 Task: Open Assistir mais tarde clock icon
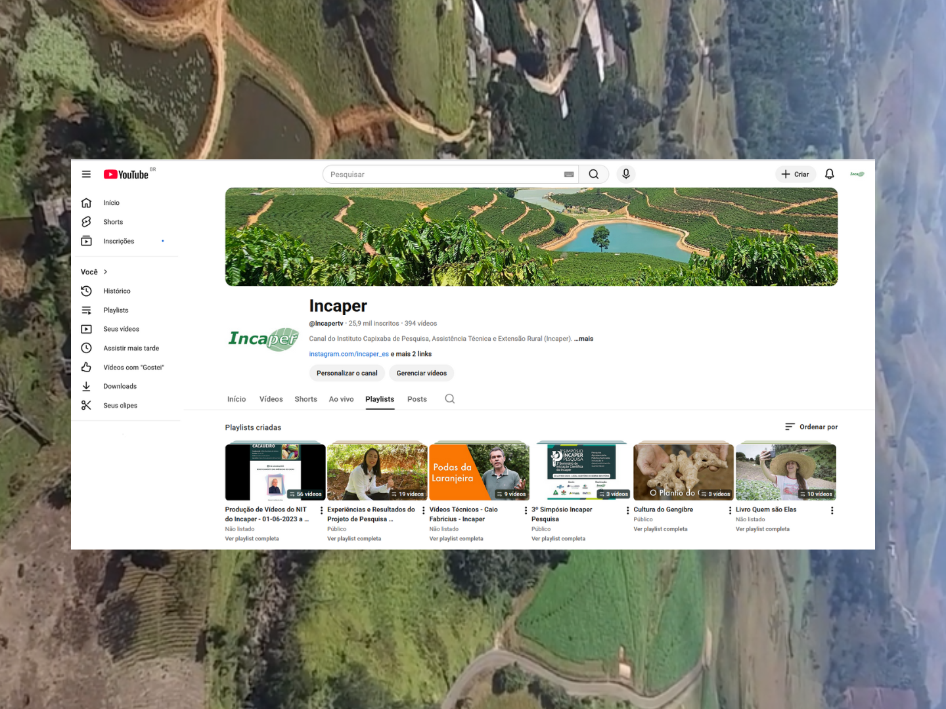point(86,348)
